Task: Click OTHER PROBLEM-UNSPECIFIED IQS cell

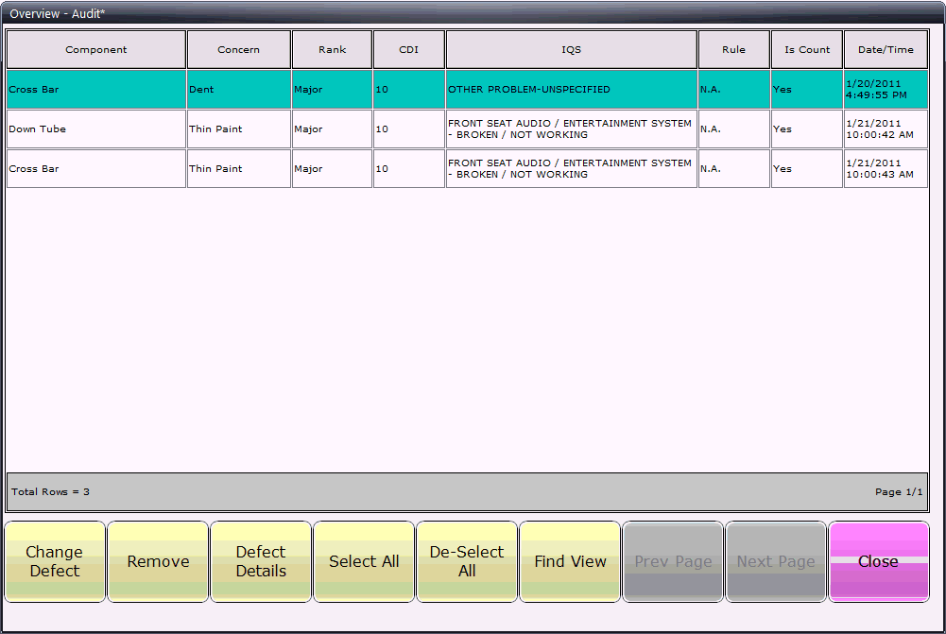Action: coord(572,89)
